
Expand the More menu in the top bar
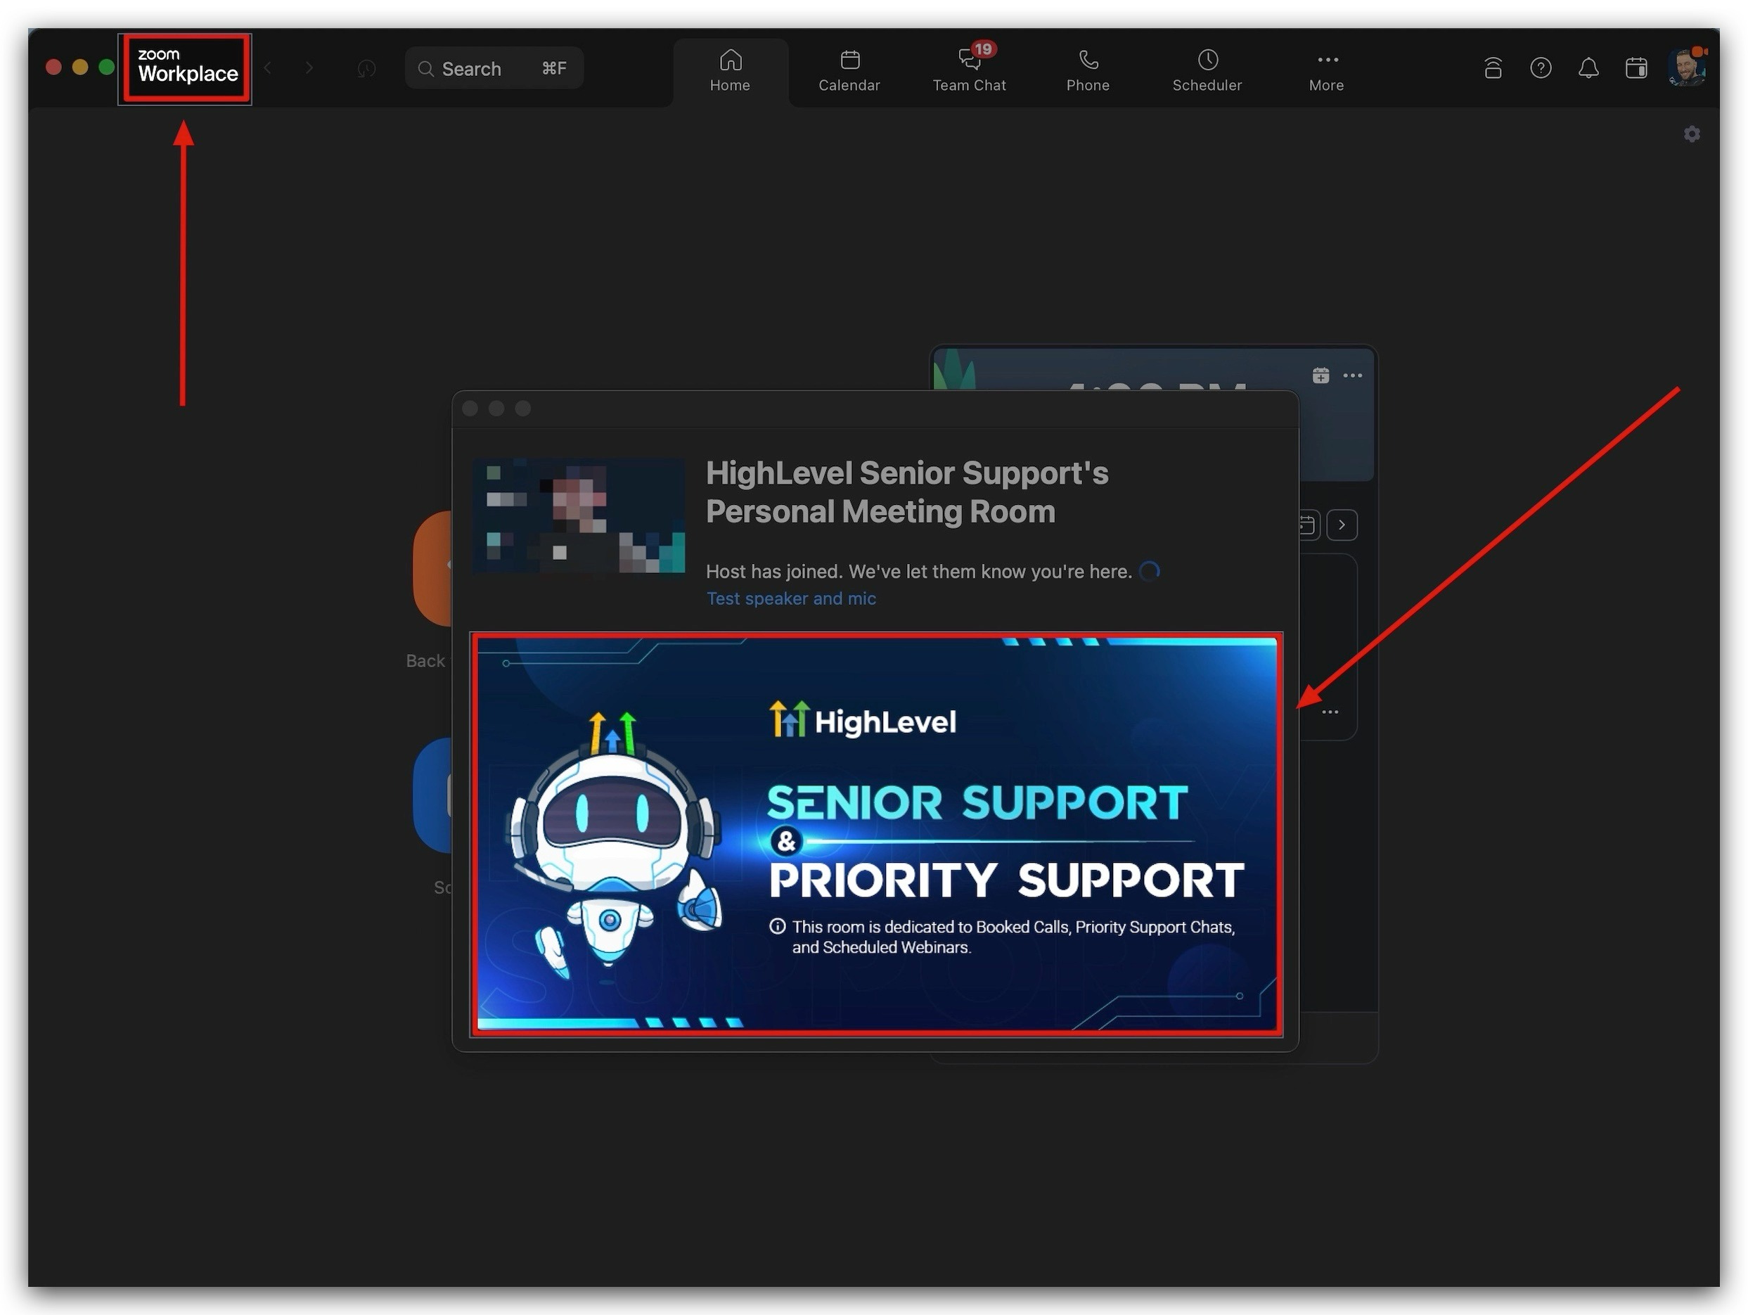pos(1326,70)
